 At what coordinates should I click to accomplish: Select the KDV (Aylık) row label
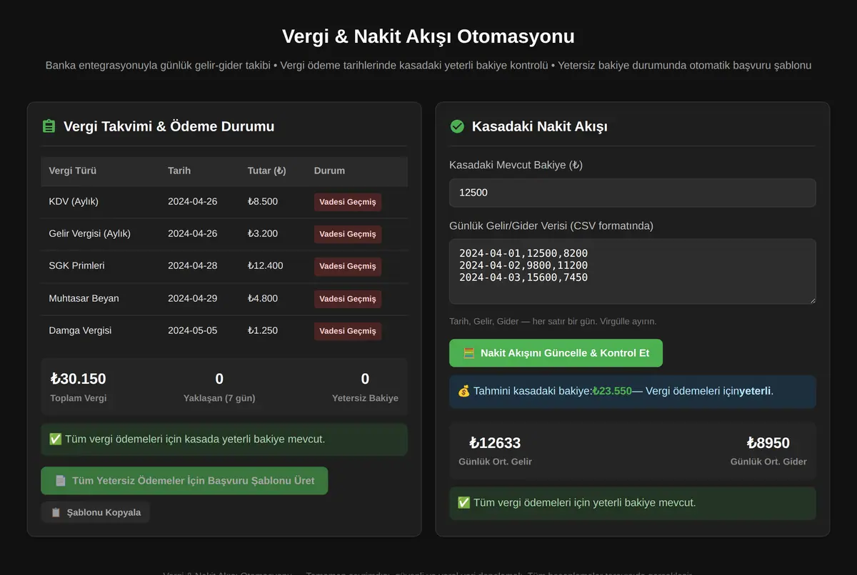74,202
